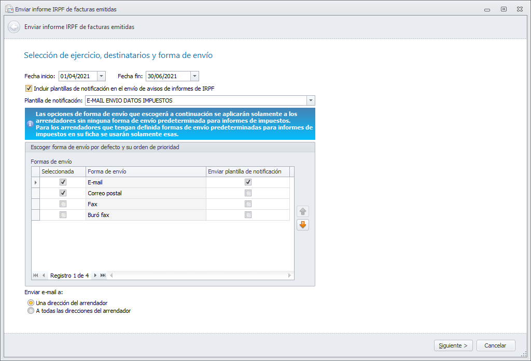
Task: Move selected shipping method up
Action: click(303, 211)
